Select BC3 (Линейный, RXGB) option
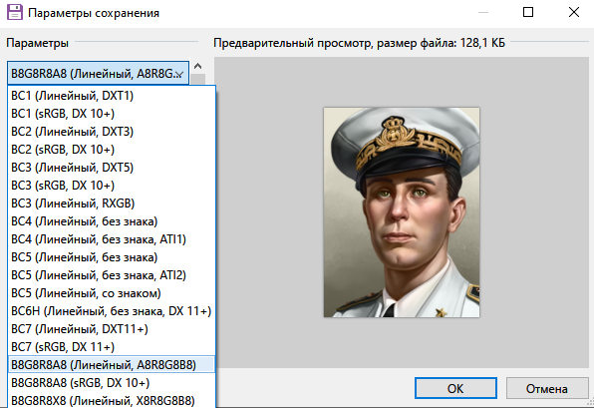594x408 pixels. coord(112,204)
